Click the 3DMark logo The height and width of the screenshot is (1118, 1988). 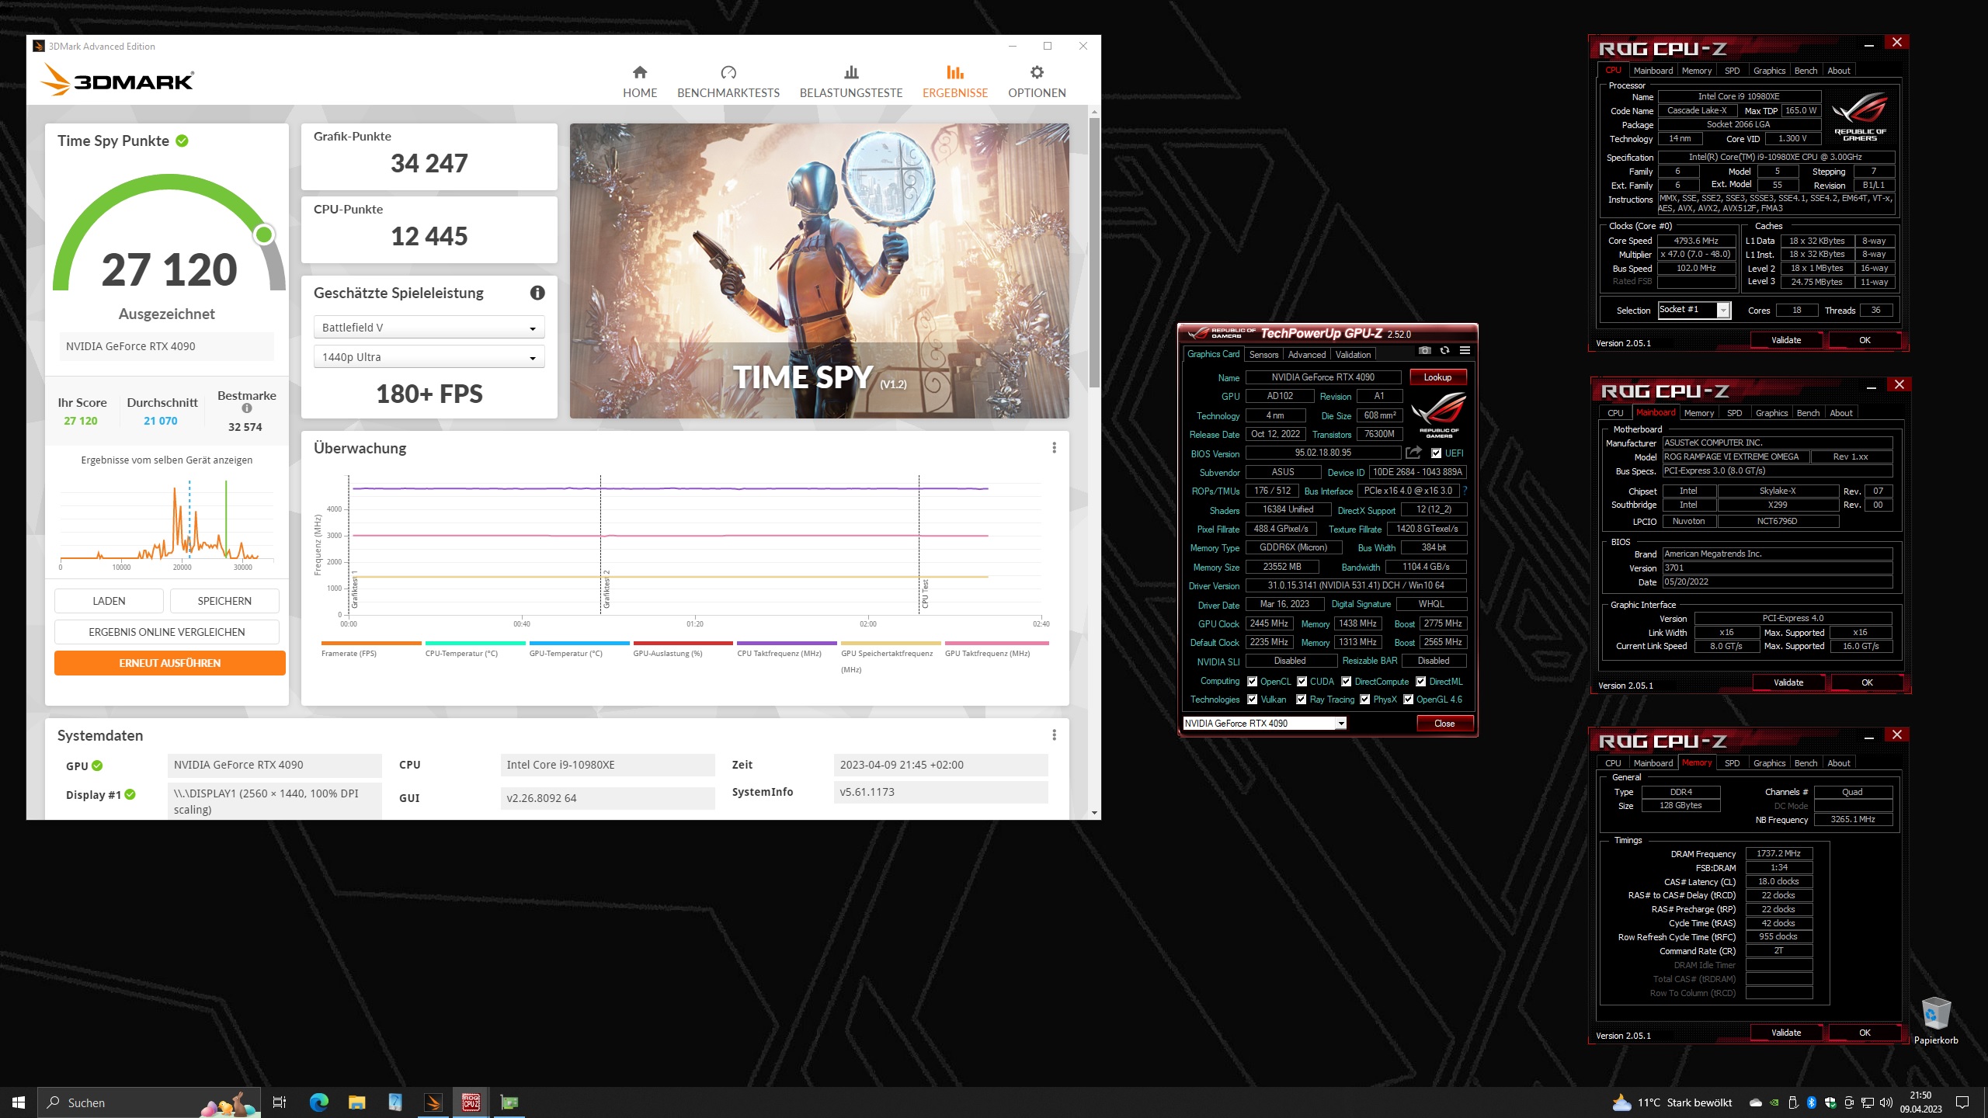point(117,80)
